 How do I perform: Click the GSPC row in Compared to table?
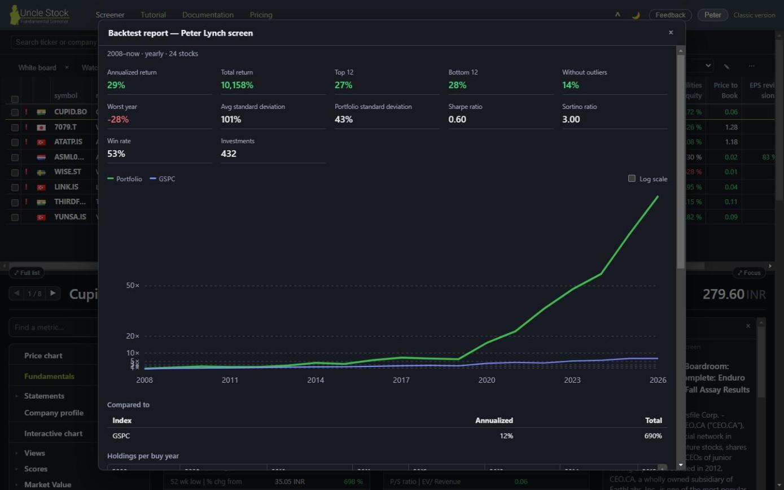point(387,436)
